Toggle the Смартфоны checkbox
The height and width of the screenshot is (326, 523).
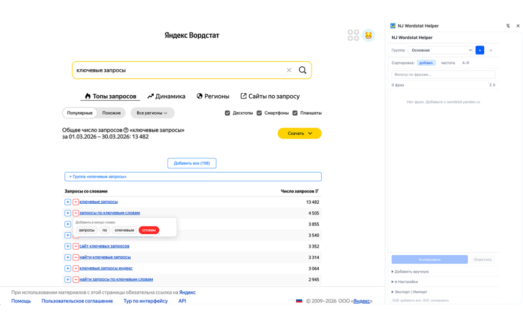259,113
